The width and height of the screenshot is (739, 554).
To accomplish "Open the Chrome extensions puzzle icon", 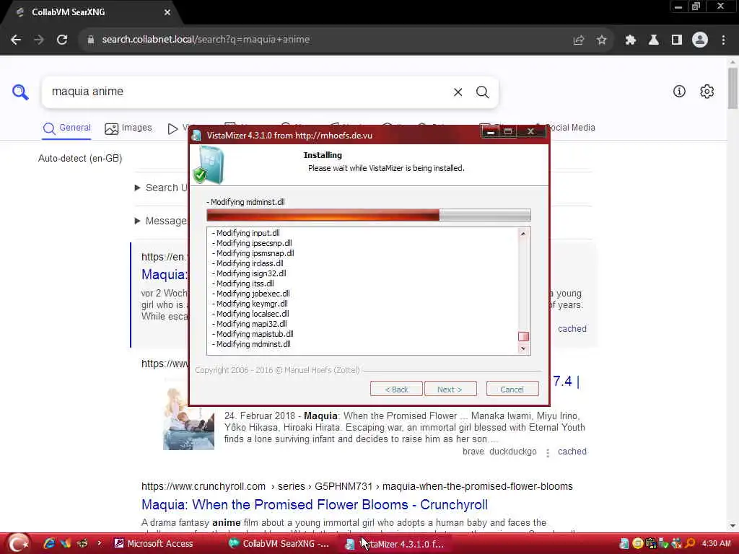I will pyautogui.click(x=630, y=40).
